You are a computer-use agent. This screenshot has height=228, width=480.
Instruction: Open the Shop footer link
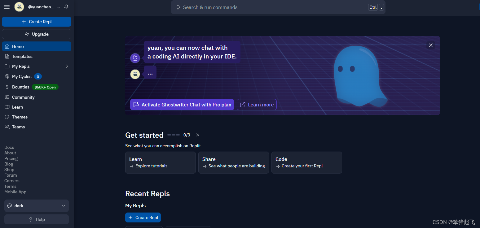(9, 170)
